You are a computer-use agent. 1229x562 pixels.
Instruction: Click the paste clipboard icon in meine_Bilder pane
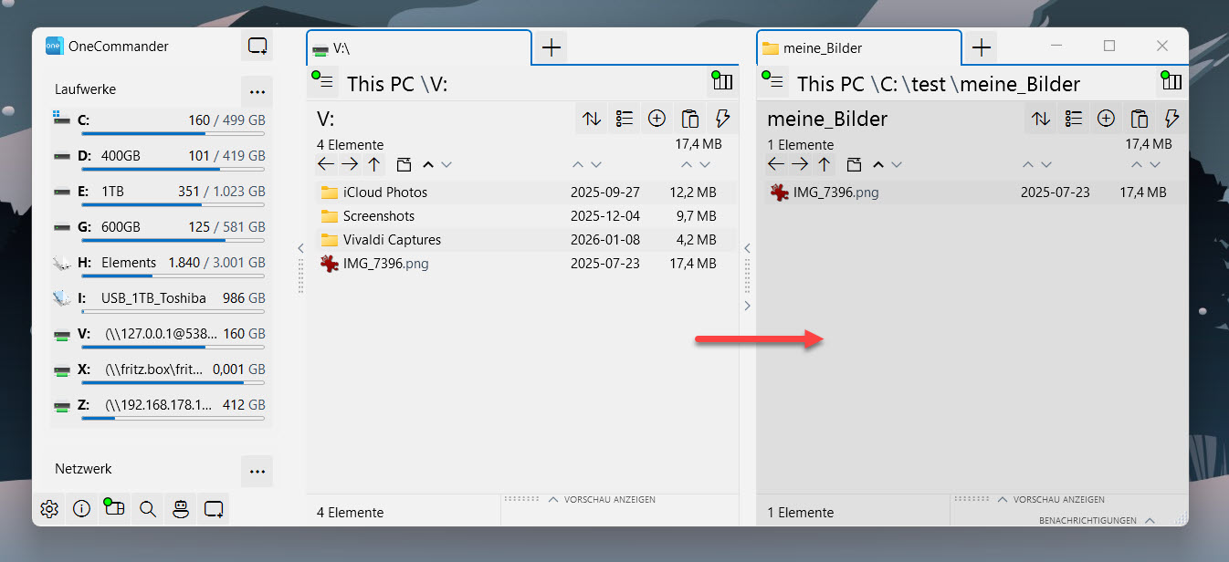click(1139, 119)
